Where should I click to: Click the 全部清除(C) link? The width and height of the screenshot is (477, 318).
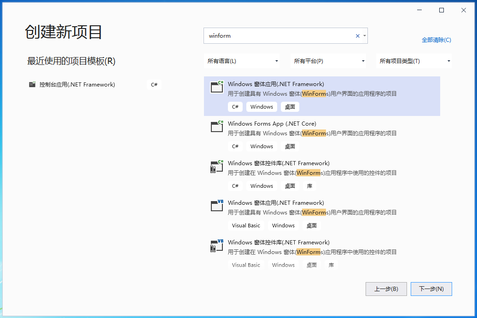click(x=436, y=40)
